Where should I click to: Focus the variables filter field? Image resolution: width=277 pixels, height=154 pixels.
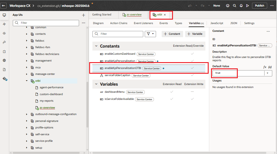(x=118, y=34)
